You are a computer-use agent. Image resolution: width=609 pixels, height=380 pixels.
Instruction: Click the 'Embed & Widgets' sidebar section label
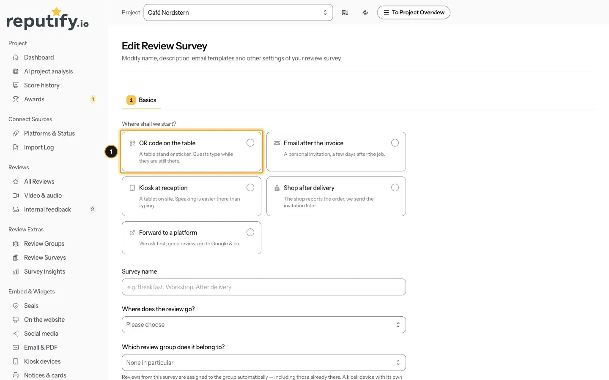(x=32, y=292)
